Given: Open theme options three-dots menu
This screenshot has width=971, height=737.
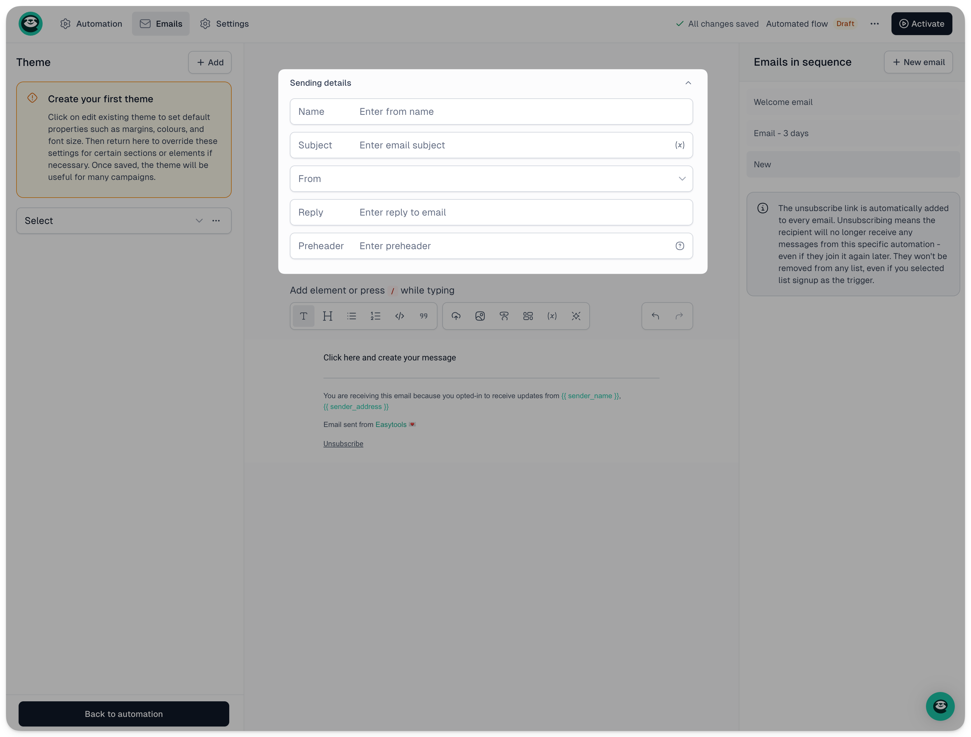Looking at the screenshot, I should tap(216, 221).
